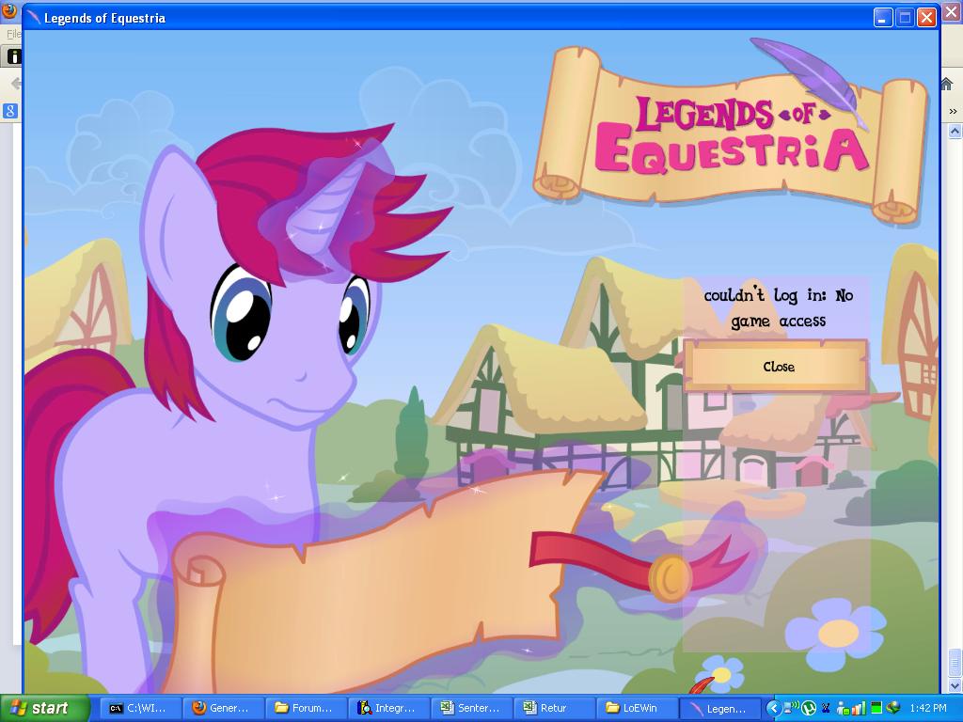Viewport: 963px width, 722px height.
Task: Open the Windows Start menu
Action: (45, 709)
